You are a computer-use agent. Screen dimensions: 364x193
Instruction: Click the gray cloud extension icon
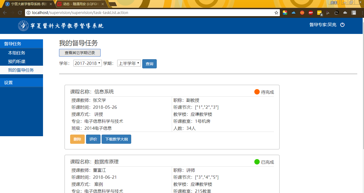[345, 13]
